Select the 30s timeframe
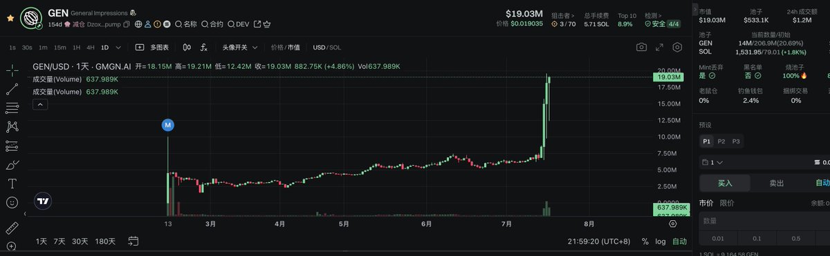 pyautogui.click(x=27, y=48)
